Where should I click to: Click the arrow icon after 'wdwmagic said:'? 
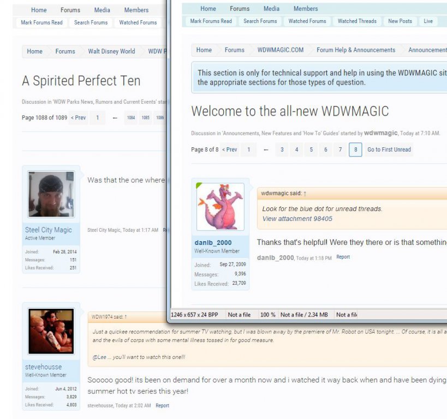305,193
